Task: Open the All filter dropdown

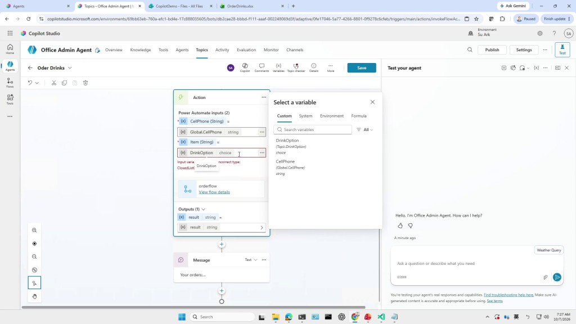Action: click(364, 130)
